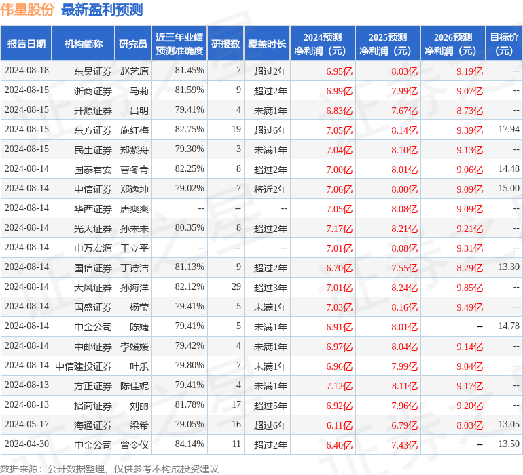Click 2024 forecast value 6.11亿
This screenshot has width=523, height=475.
[x=339, y=425]
